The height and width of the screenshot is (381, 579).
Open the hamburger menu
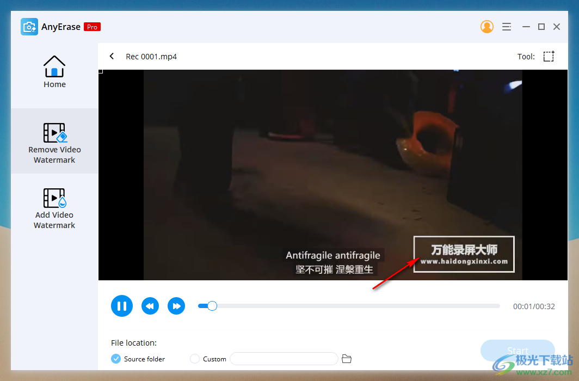click(x=507, y=26)
